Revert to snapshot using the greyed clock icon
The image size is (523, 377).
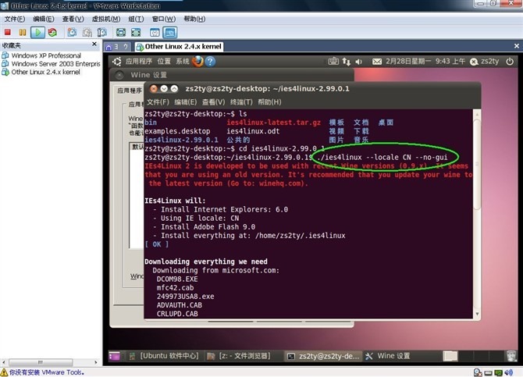click(87, 32)
